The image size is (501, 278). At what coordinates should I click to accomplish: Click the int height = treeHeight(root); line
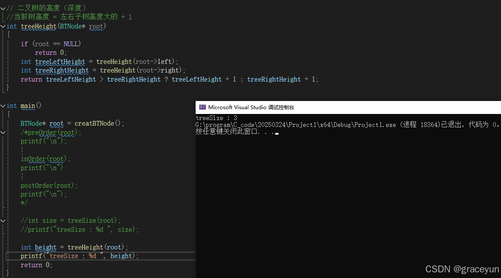pos(74,247)
